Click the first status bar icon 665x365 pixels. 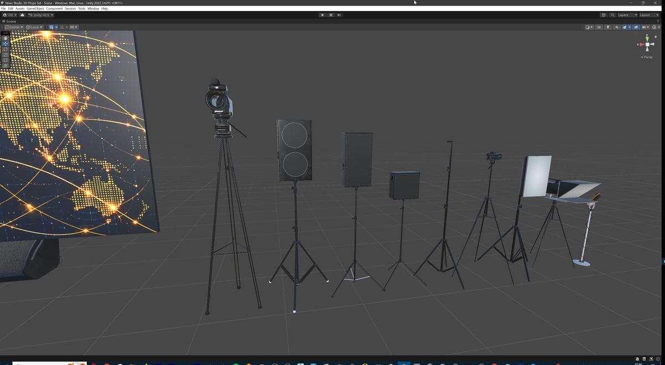637,359
